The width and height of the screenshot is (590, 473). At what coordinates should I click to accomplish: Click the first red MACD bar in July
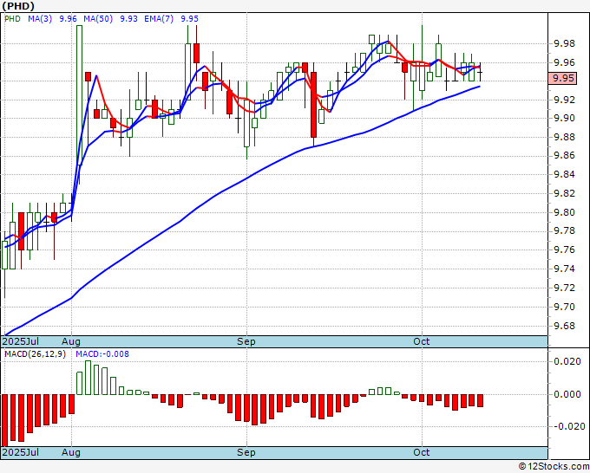[x=4, y=420]
